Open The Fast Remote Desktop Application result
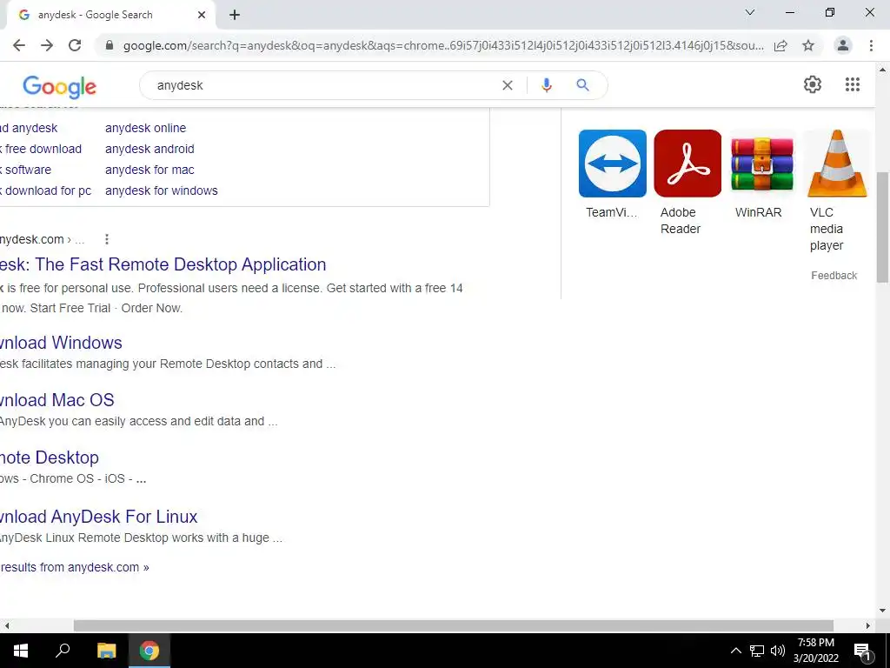 163,264
